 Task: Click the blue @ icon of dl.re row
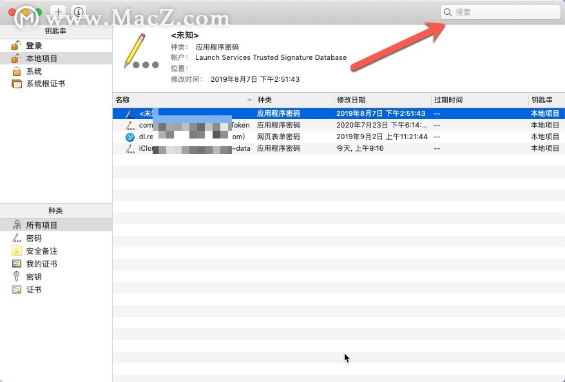[x=129, y=137]
